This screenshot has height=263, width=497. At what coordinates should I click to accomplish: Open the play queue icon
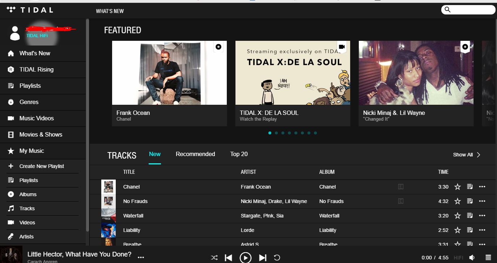pos(488,258)
